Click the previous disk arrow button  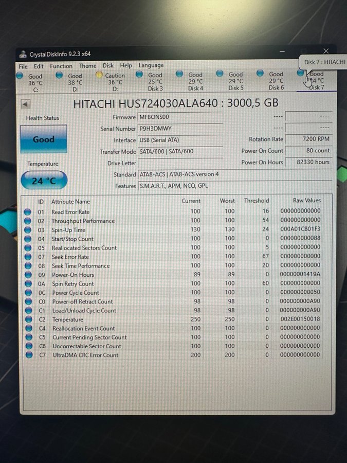pos(25,104)
